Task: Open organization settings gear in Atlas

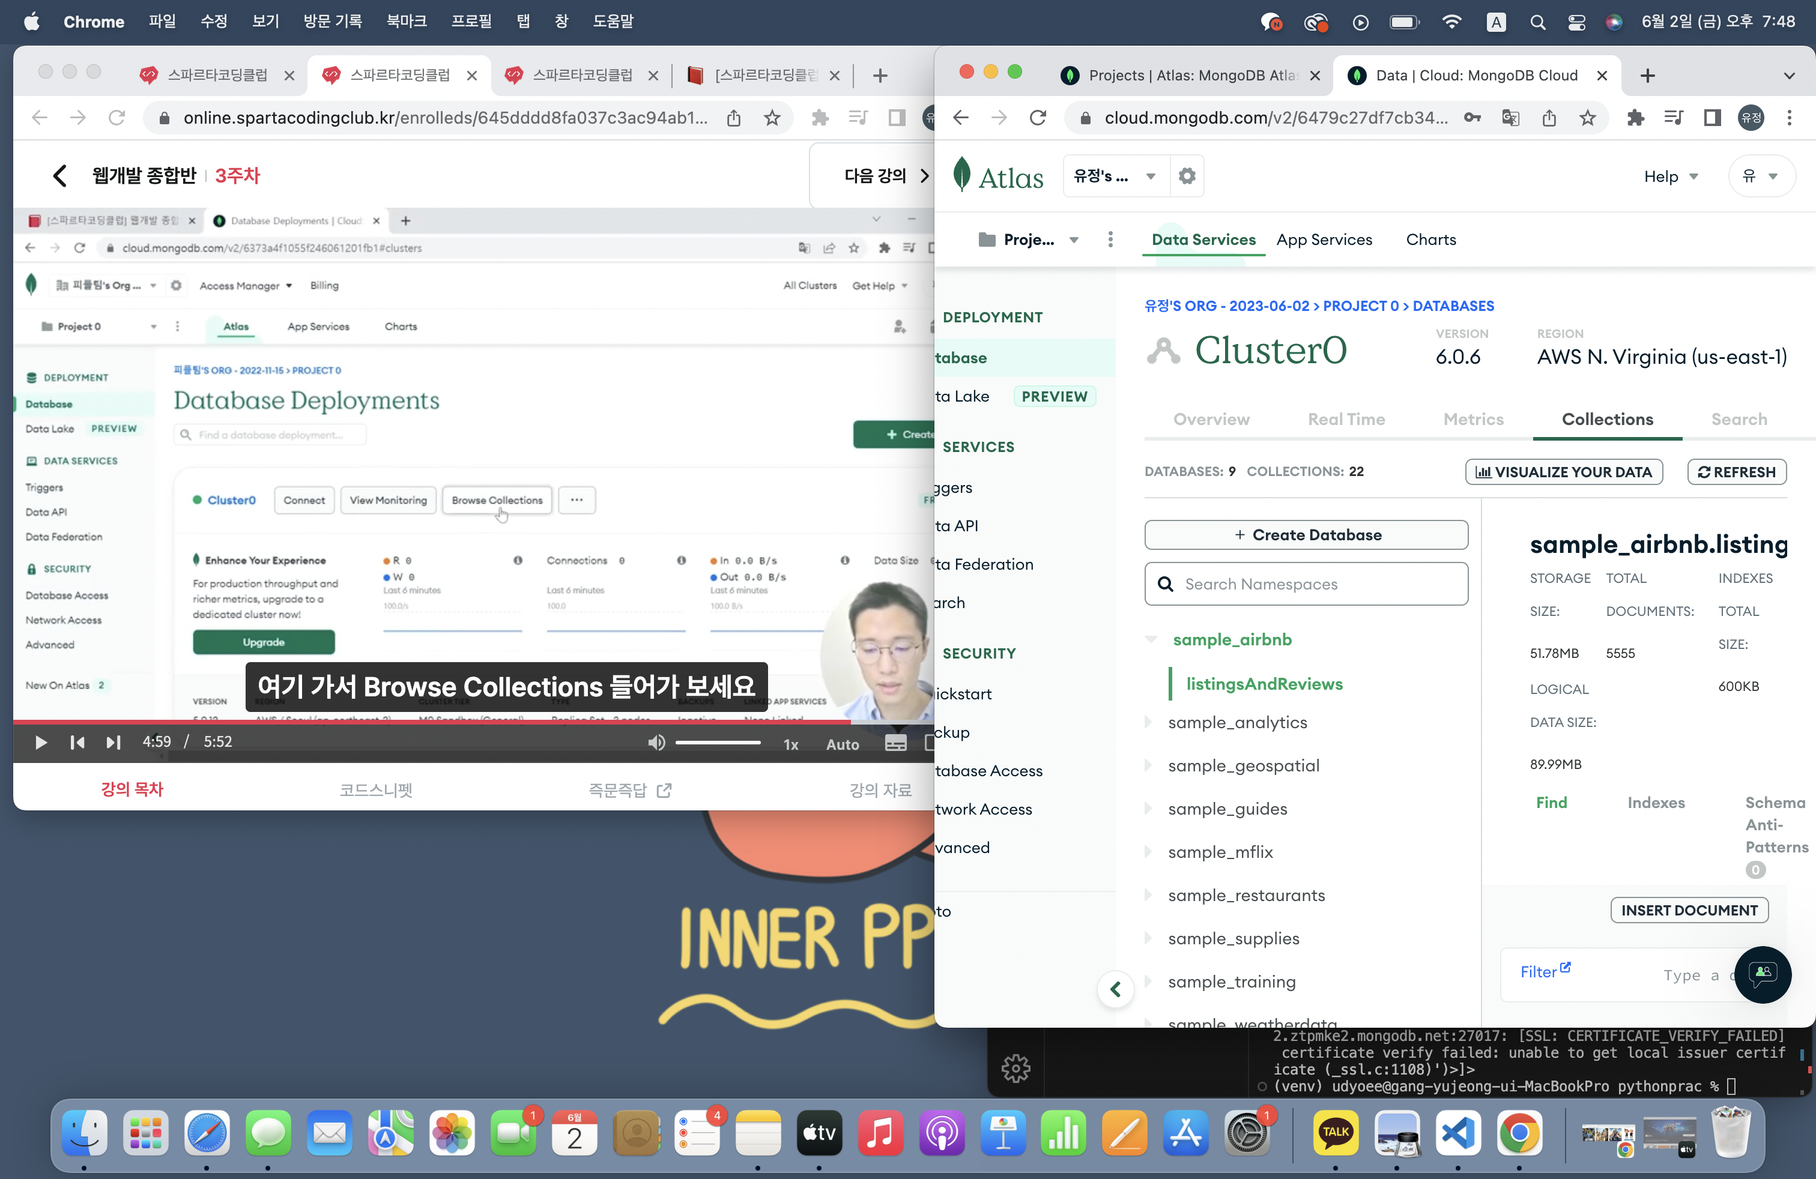Action: tap(1187, 176)
